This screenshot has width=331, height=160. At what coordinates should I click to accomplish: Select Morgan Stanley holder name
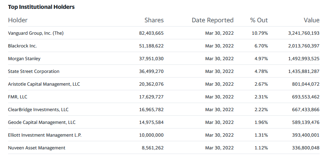[24, 59]
